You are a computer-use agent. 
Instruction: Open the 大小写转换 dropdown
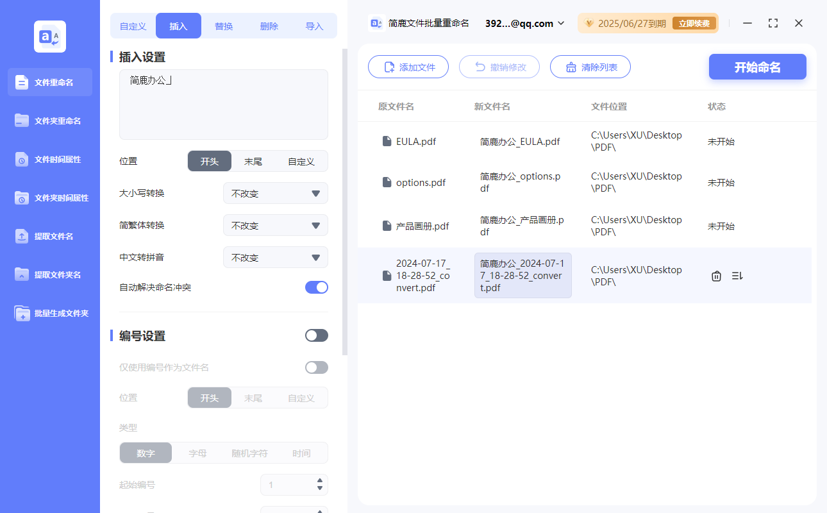(275, 193)
